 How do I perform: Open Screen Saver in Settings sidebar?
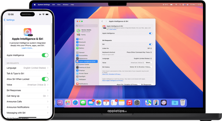click(x=87, y=73)
